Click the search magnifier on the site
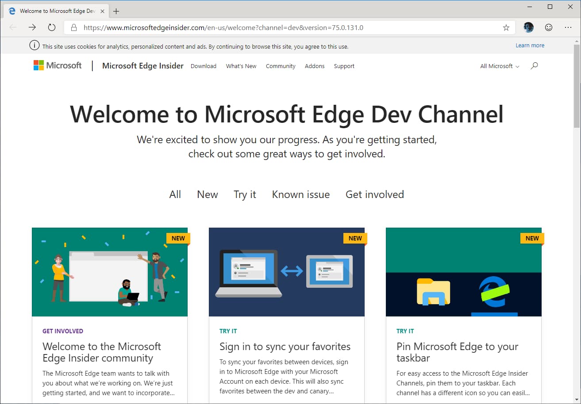 [x=534, y=66]
